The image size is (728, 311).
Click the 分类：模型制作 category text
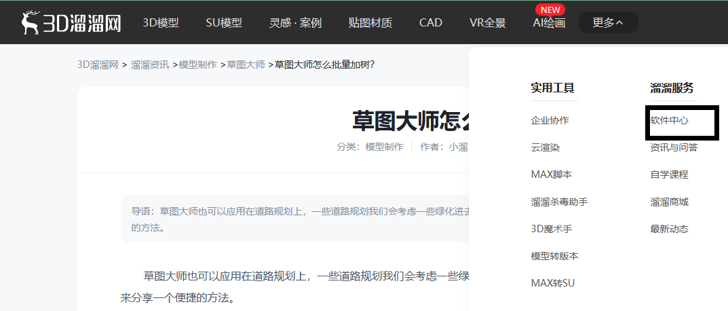coord(370,147)
